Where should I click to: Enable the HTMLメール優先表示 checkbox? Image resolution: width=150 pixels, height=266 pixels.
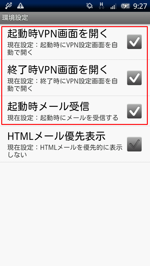coord(134,144)
